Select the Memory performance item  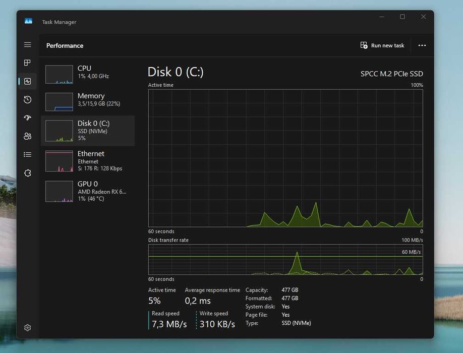click(x=88, y=101)
